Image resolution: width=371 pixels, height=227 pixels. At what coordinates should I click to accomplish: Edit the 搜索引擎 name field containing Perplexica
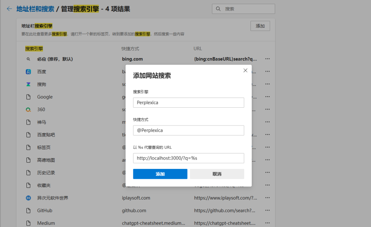189,102
